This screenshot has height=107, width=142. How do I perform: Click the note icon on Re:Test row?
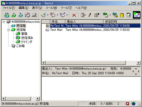[x=47, y=26]
